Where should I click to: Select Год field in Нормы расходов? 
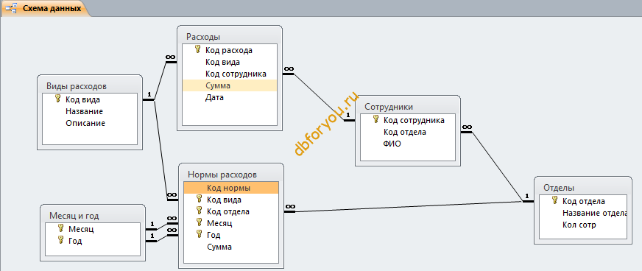tap(231, 236)
